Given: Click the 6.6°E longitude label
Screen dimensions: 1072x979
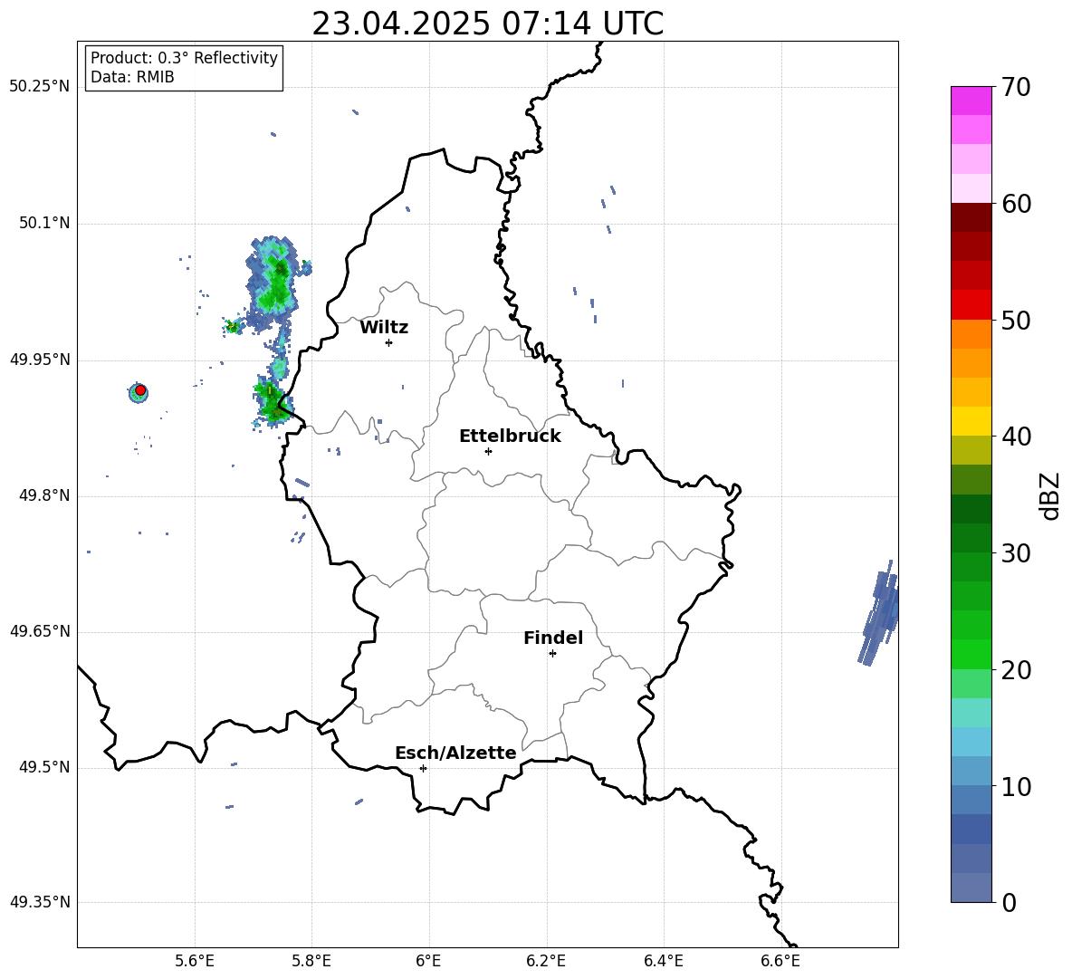Looking at the screenshot, I should (x=780, y=961).
